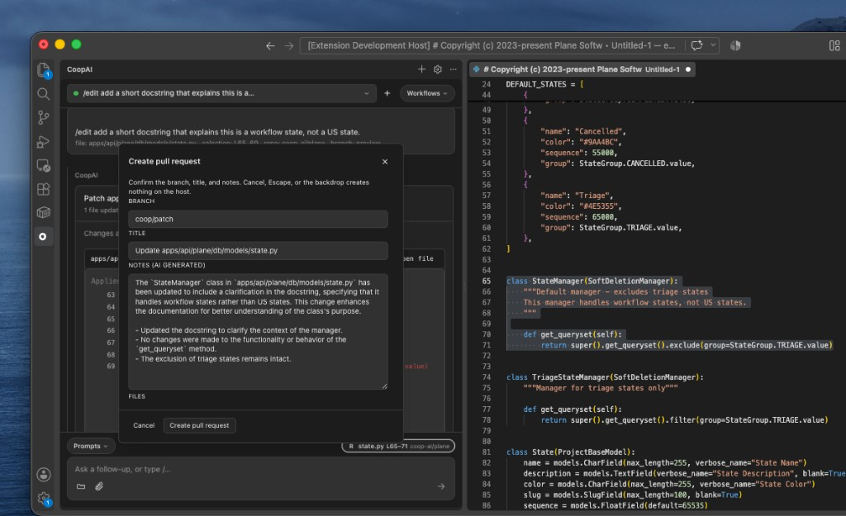This screenshot has height=516, width=846.
Task: Open the Run and Debug view
Action: click(44, 142)
